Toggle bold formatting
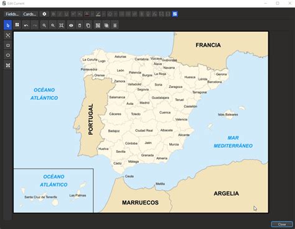 pyautogui.click(x=54, y=14)
